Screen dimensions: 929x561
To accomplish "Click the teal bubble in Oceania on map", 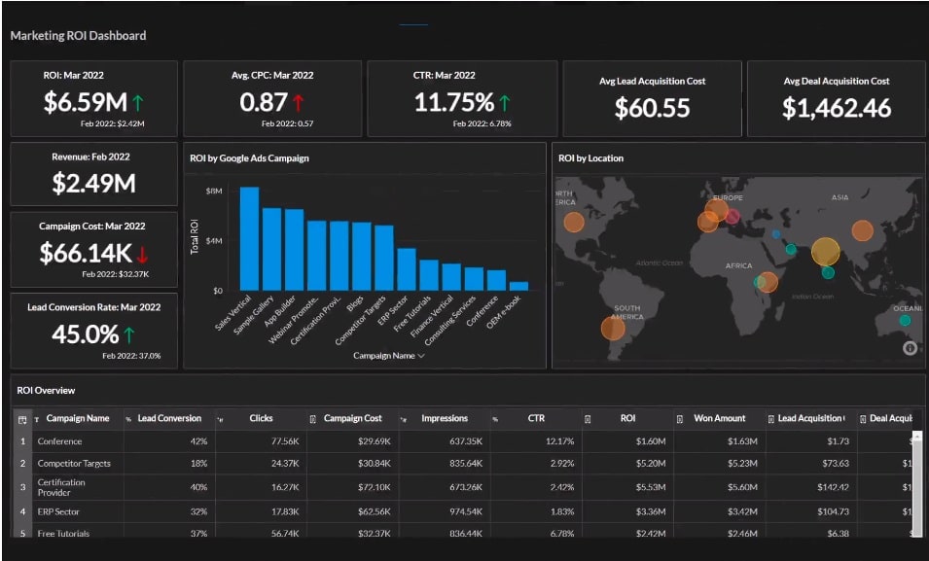I will (905, 321).
